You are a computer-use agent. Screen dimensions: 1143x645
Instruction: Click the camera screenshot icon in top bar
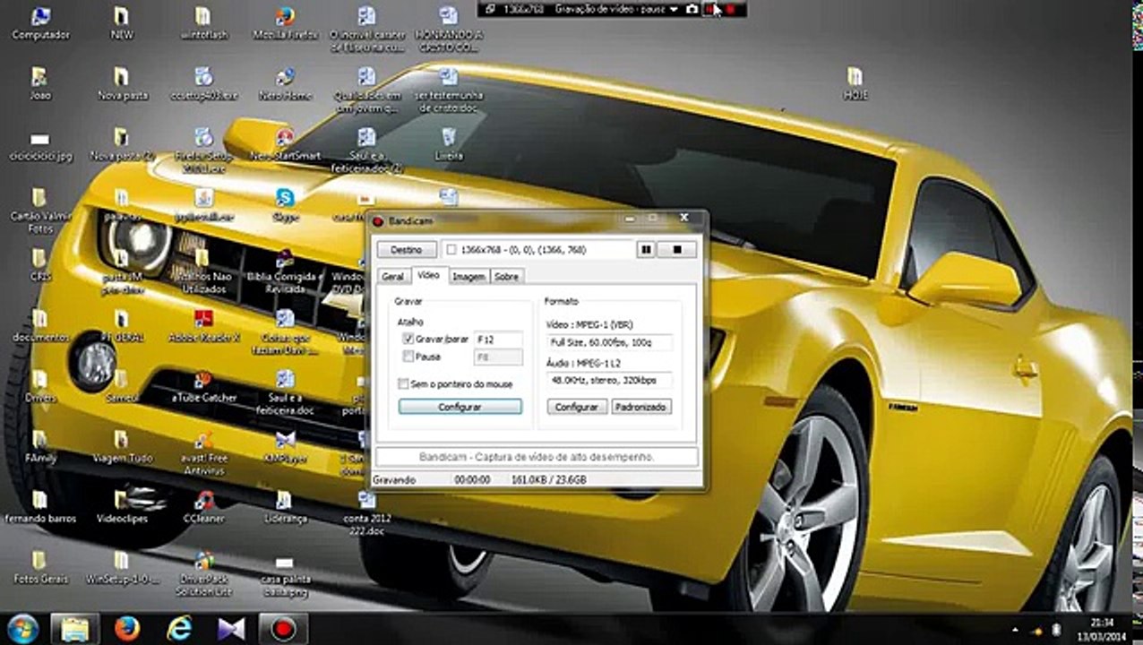692,9
